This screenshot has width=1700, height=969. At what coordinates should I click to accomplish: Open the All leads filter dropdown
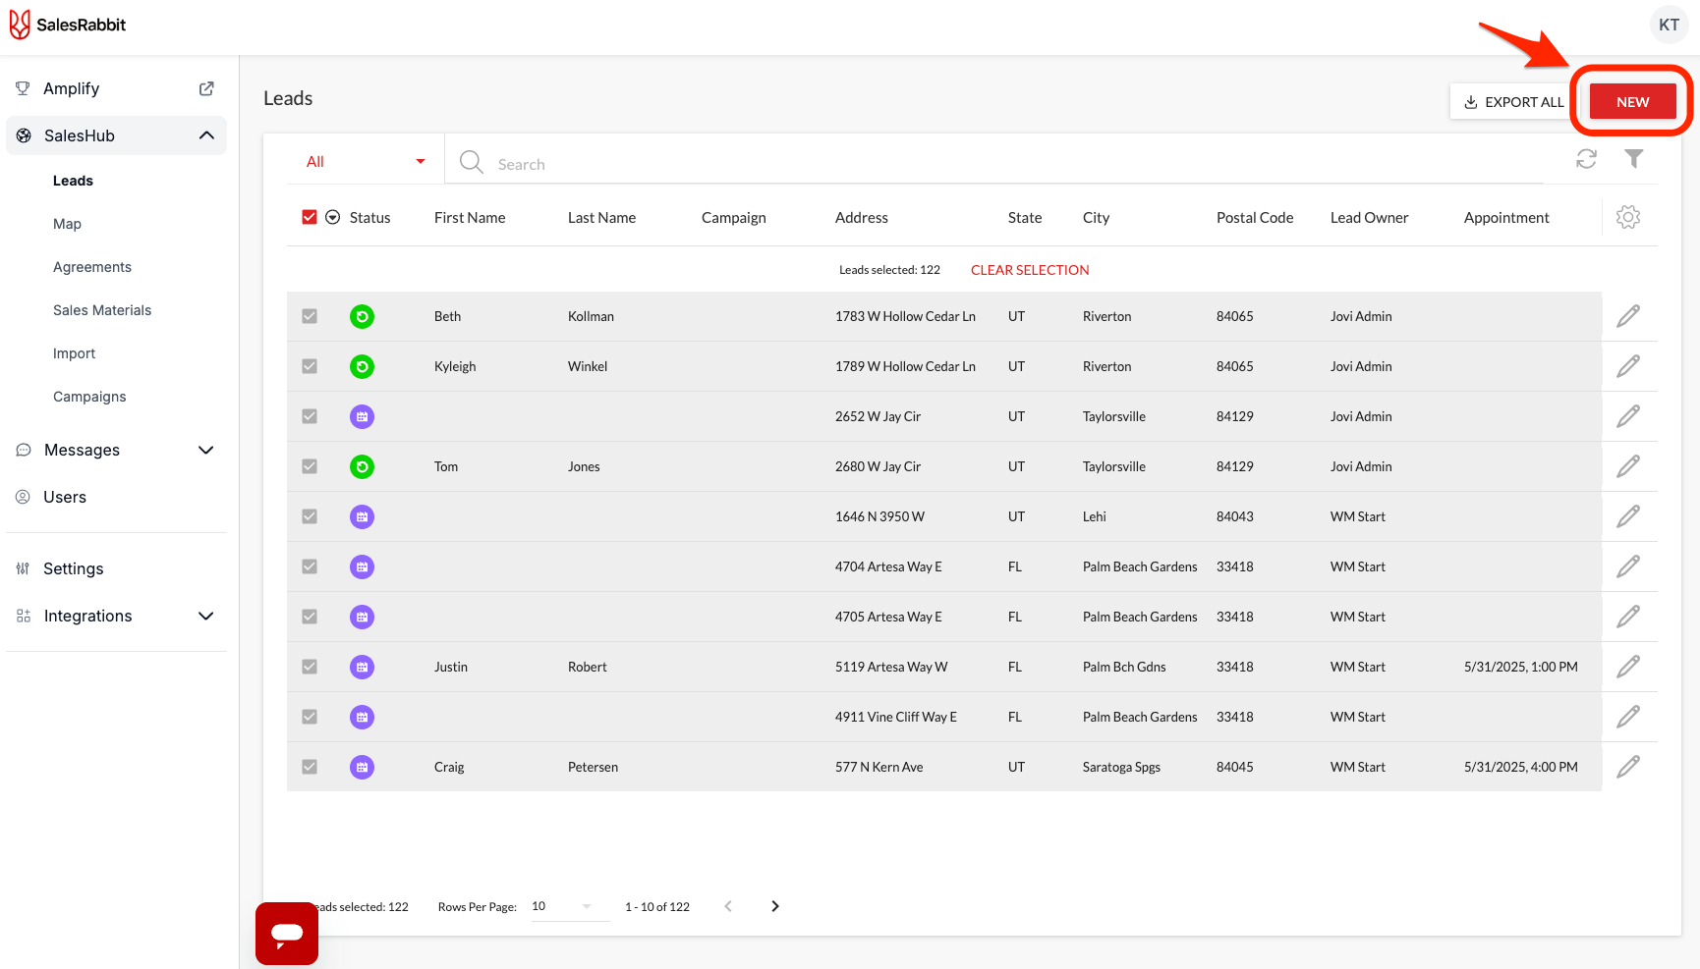click(x=366, y=162)
